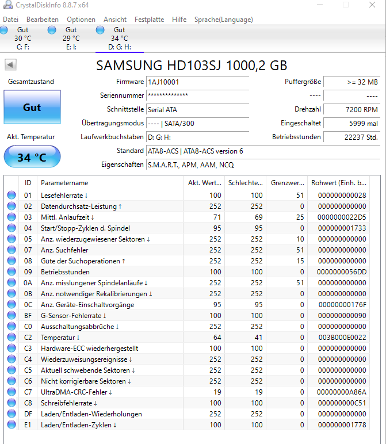The image size is (386, 444).
Task: Click the previous disk arrow button
Action: pyautogui.click(x=10, y=65)
